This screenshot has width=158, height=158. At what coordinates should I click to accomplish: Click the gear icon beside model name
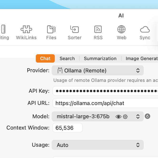pyautogui.click(x=125, y=117)
